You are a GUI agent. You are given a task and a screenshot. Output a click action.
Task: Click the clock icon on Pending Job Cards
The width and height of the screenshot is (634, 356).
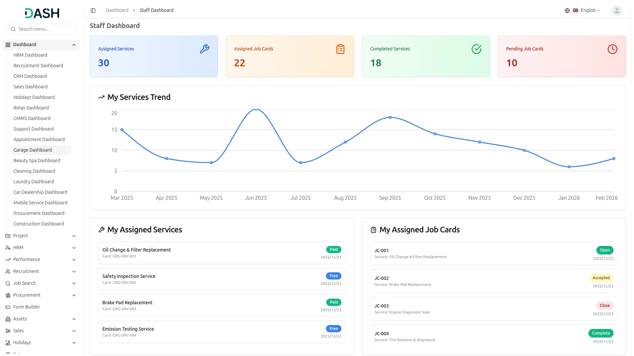pyautogui.click(x=612, y=49)
